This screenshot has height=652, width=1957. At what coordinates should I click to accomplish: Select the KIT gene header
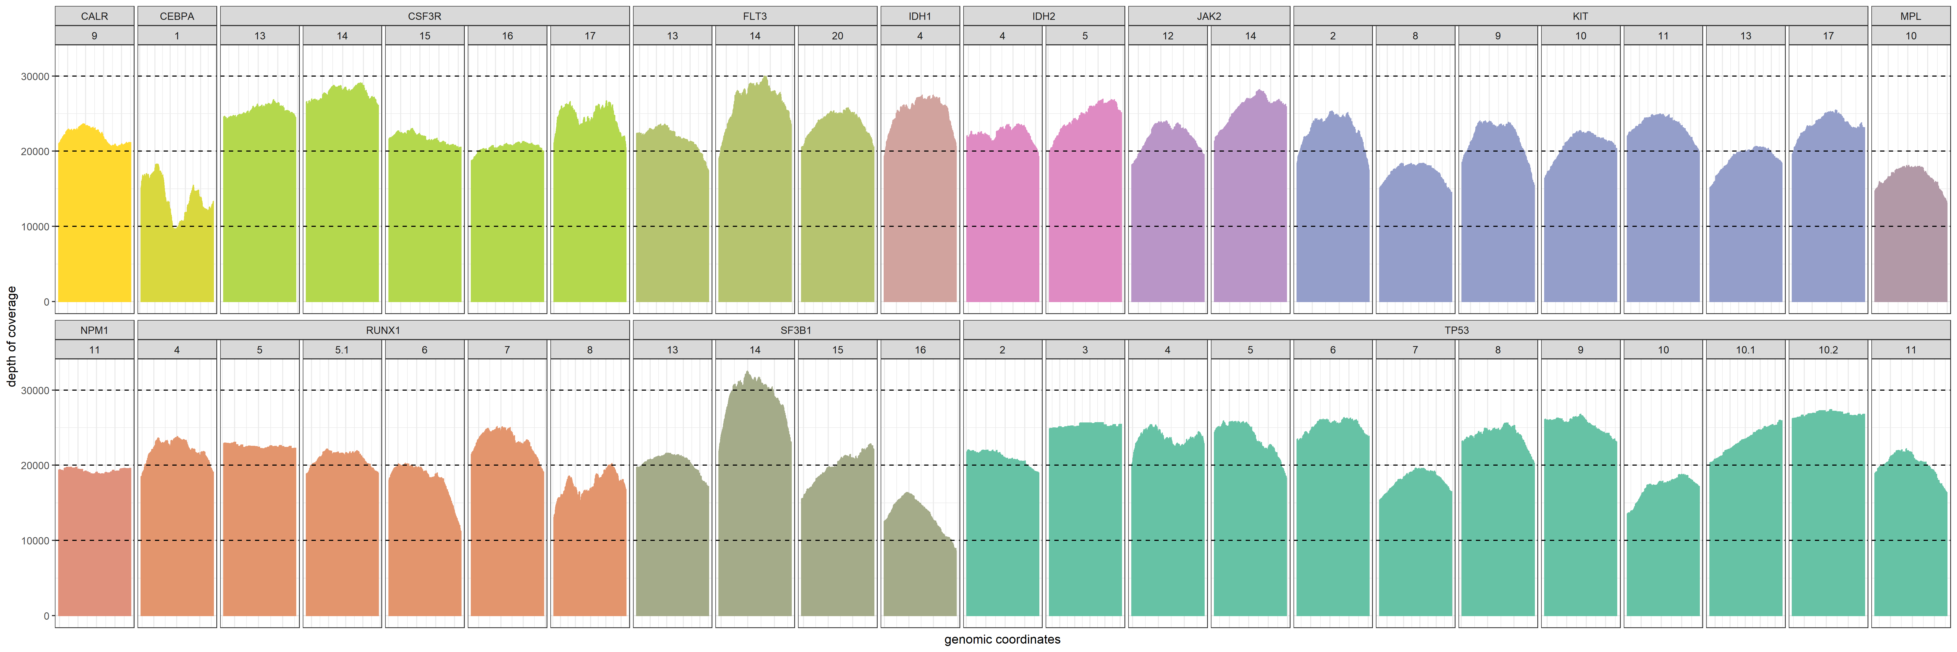click(x=1580, y=16)
